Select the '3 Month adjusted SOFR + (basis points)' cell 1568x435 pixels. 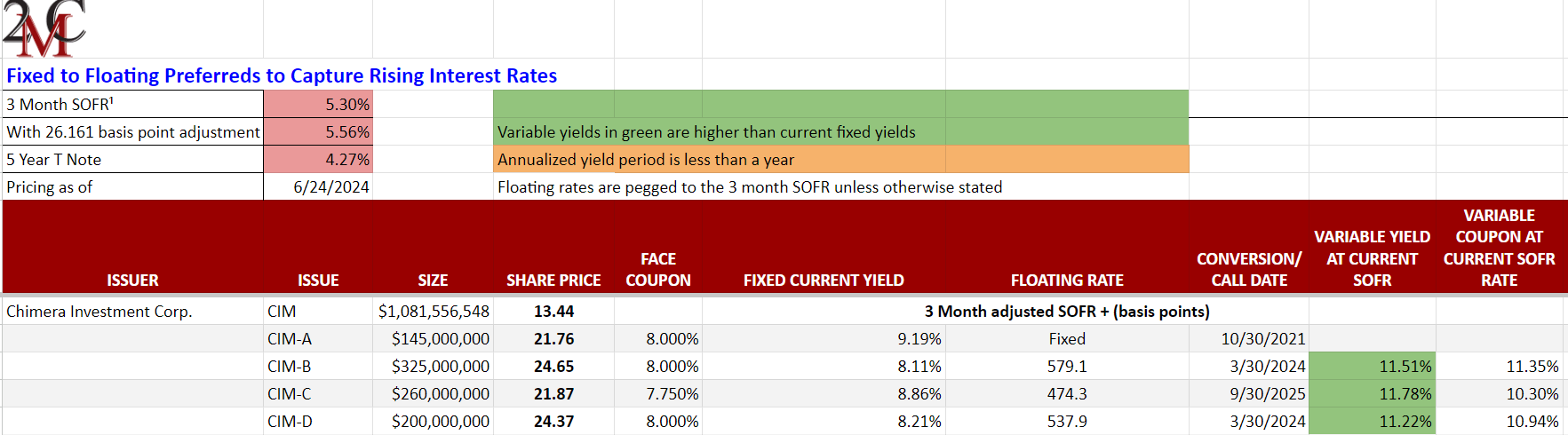coord(1067,312)
